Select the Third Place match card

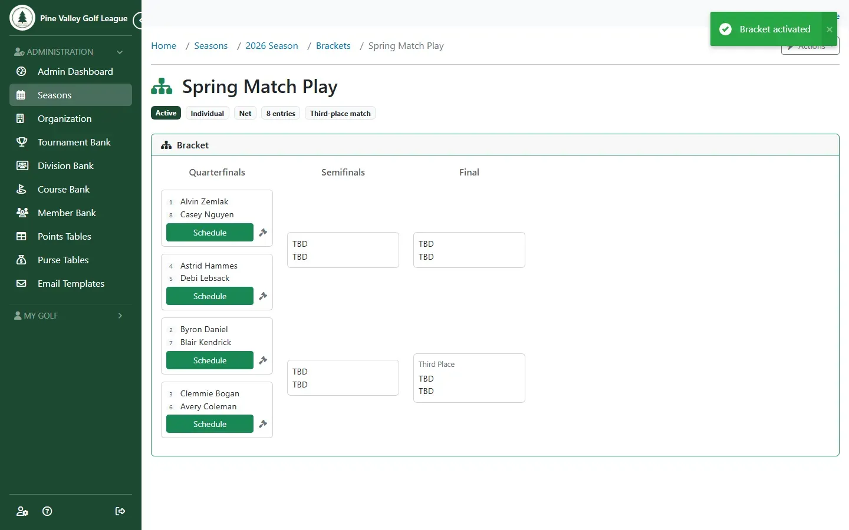coord(469,378)
